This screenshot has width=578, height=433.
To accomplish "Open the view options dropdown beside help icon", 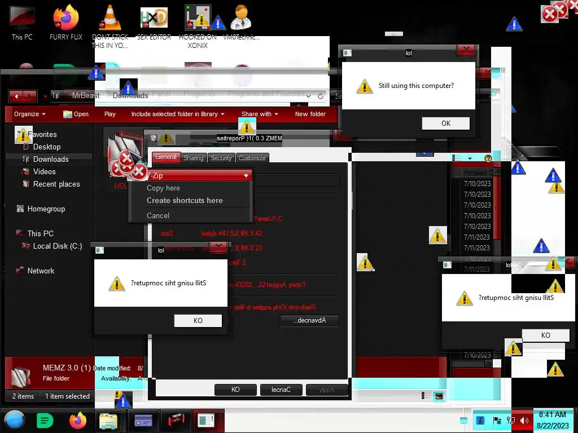I will coord(470,158).
